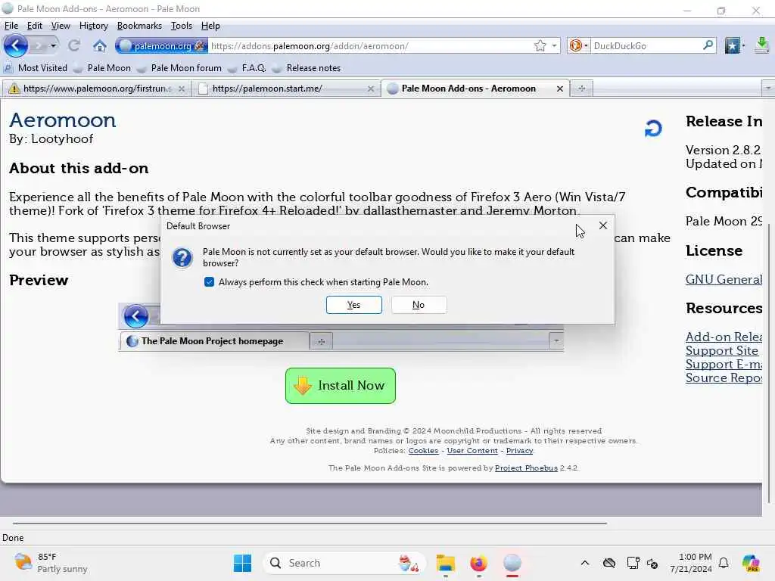Click the Install Now button
The image size is (775, 581).
(x=341, y=386)
